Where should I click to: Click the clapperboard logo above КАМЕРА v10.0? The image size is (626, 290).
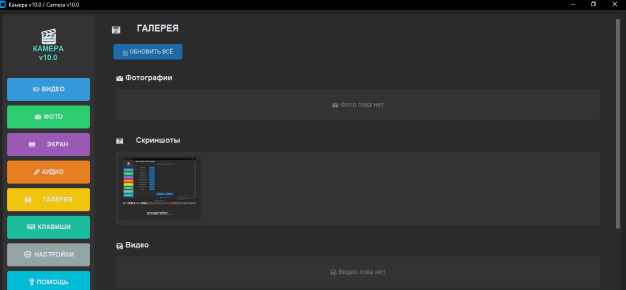pos(48,36)
